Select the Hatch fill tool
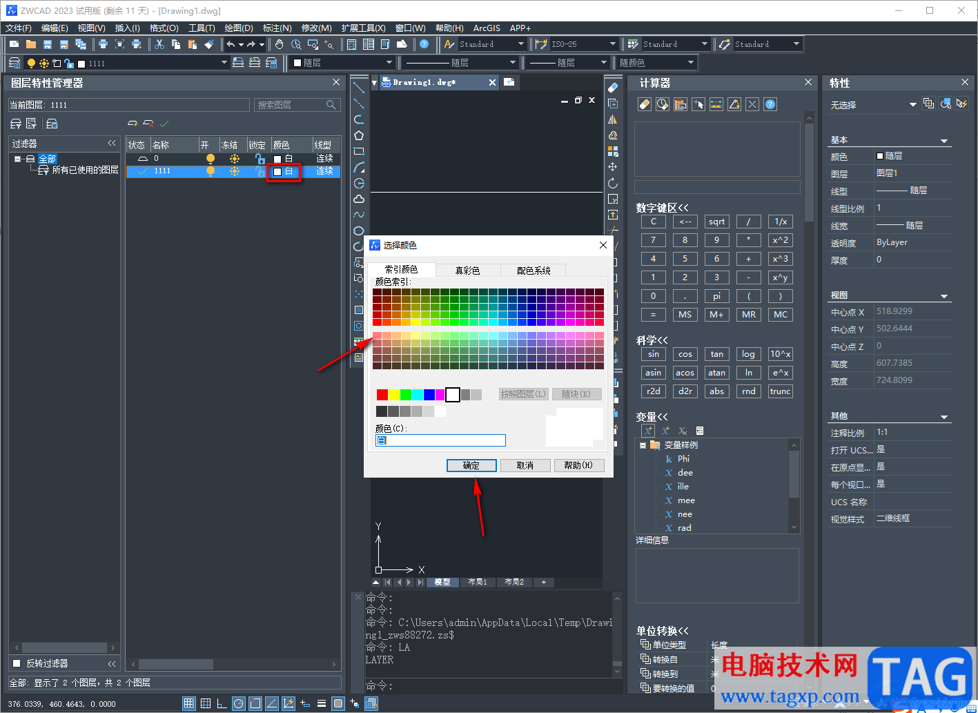 [359, 310]
